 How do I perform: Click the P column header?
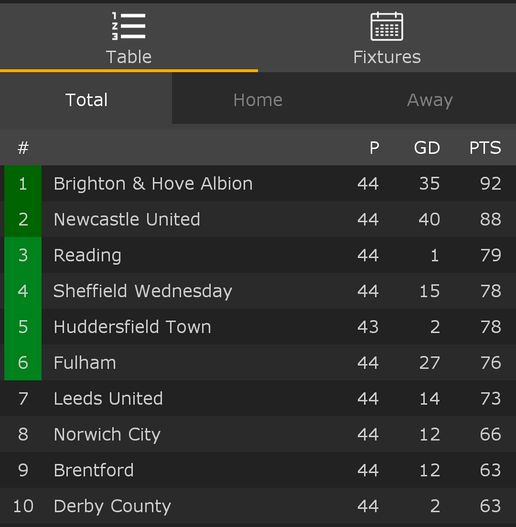(375, 148)
